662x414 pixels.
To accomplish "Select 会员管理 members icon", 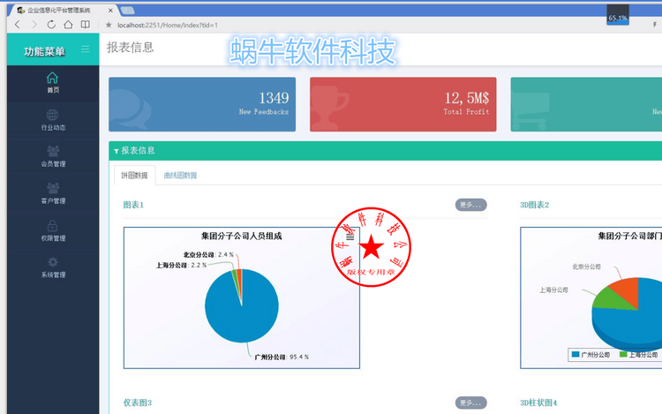I will tap(53, 151).
